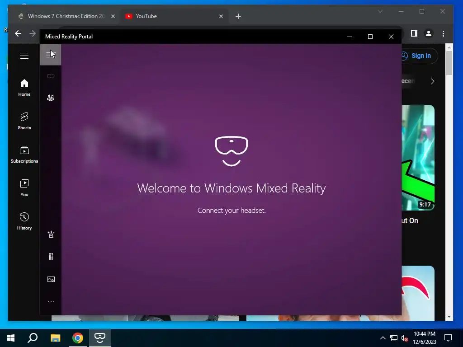Open the room boundary setup icon in the Portal sidebar
463x347 pixels.
51,98
